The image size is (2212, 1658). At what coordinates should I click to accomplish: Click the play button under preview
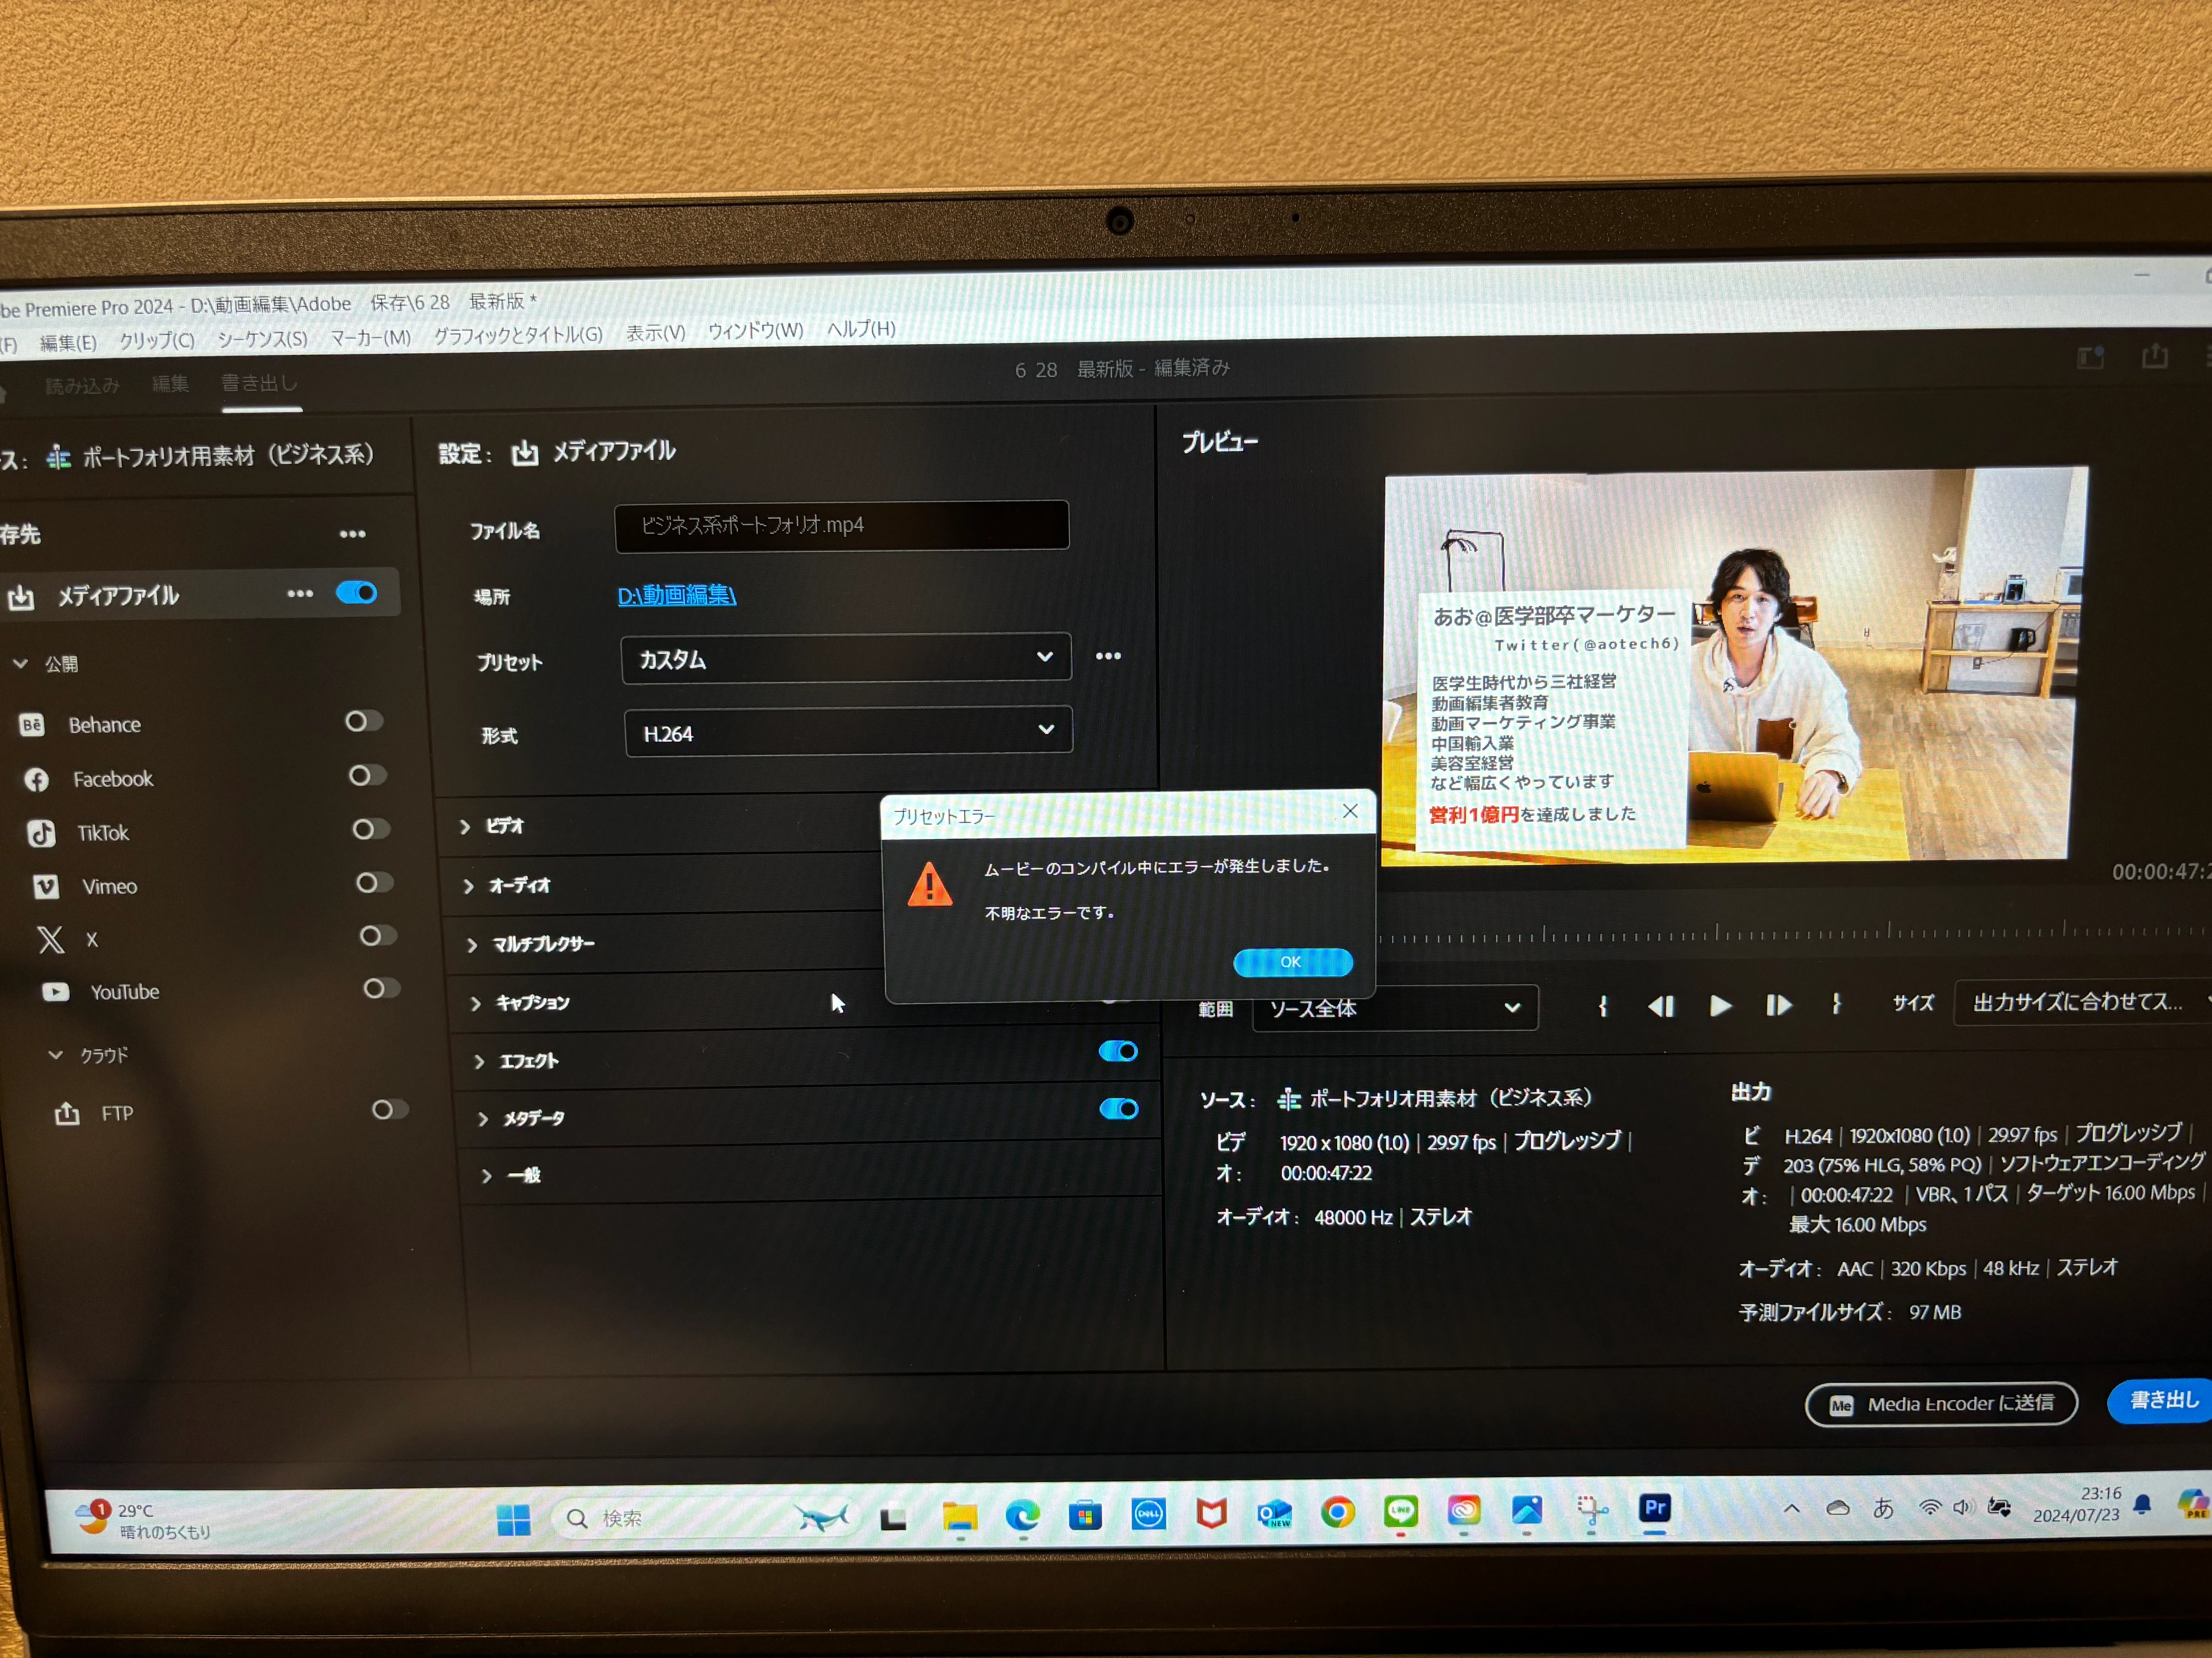pyautogui.click(x=1720, y=1005)
